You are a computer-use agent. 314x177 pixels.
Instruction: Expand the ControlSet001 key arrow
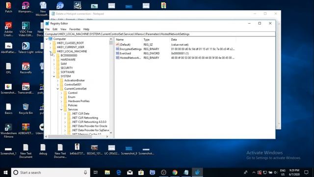(58, 85)
